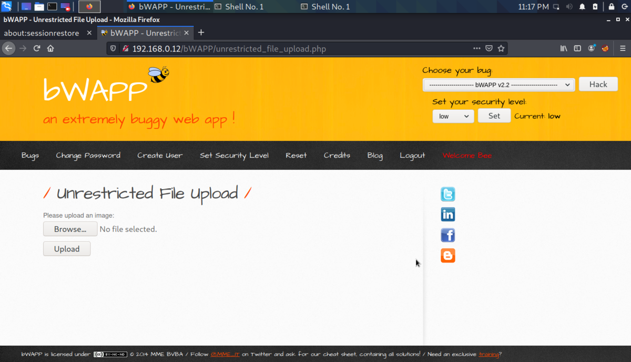The width and height of the screenshot is (631, 362).
Task: Toggle the sidebars toolbar icon
Action: pyautogui.click(x=577, y=48)
